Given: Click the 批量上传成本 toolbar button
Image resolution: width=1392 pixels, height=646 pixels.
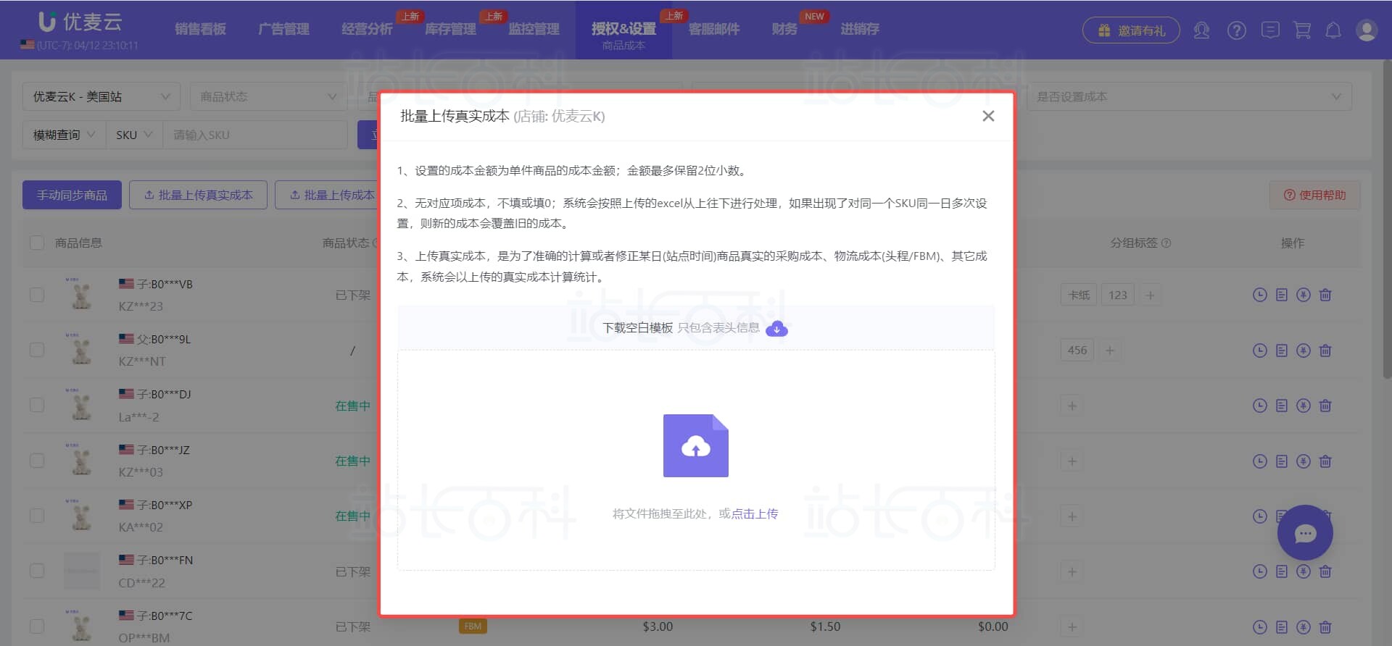Looking at the screenshot, I should (x=328, y=195).
